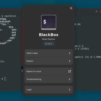
Task: Expand Details using the arrow chevron
Action: coord(69,61)
